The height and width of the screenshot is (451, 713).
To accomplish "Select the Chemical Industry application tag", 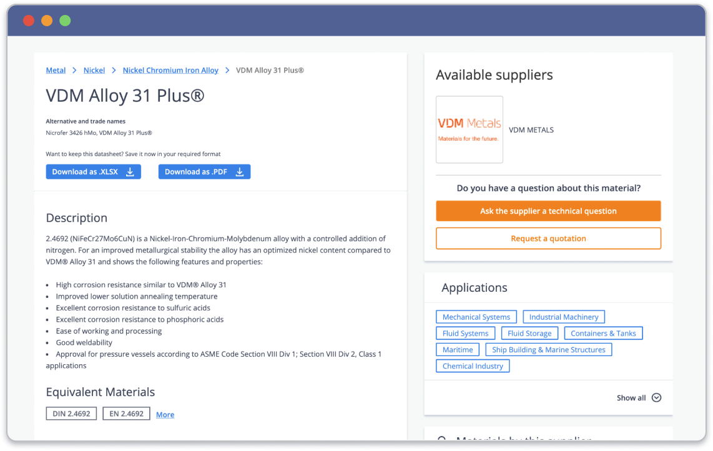I will click(473, 366).
